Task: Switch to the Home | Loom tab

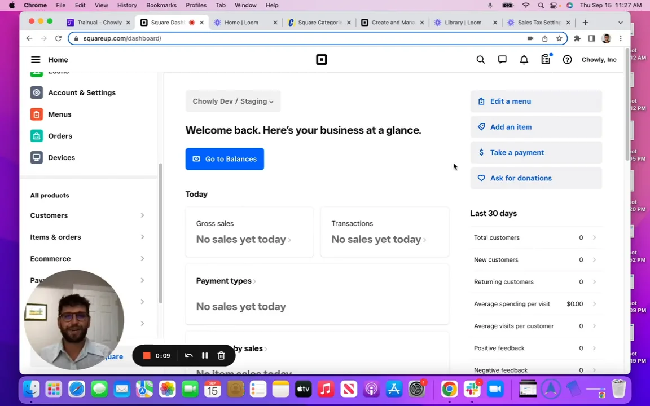Action: pyautogui.click(x=244, y=23)
